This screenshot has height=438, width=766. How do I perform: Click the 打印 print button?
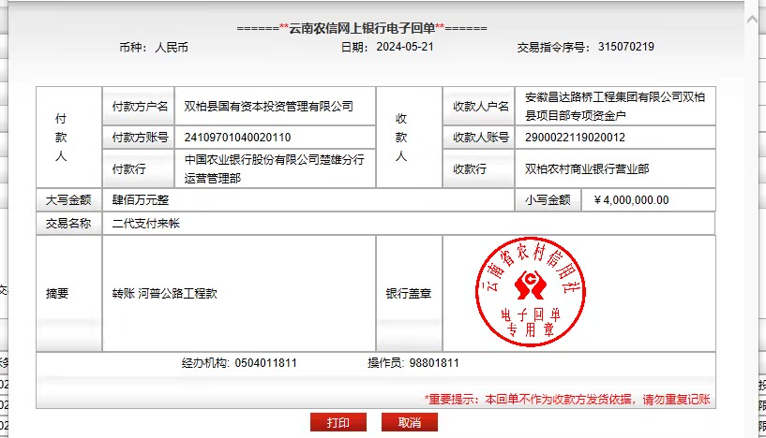[x=338, y=423]
